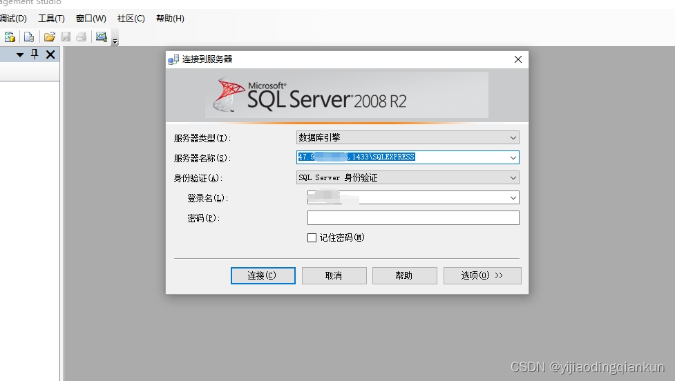
Task: Click the 密码 password field
Action: [413, 218]
